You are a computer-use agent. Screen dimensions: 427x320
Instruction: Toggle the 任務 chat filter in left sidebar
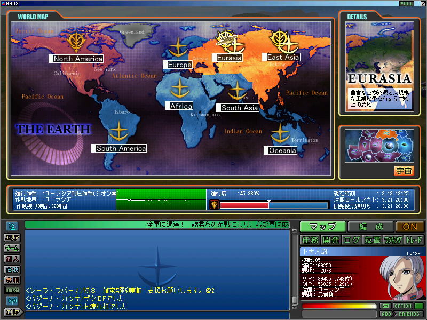coord(12,269)
